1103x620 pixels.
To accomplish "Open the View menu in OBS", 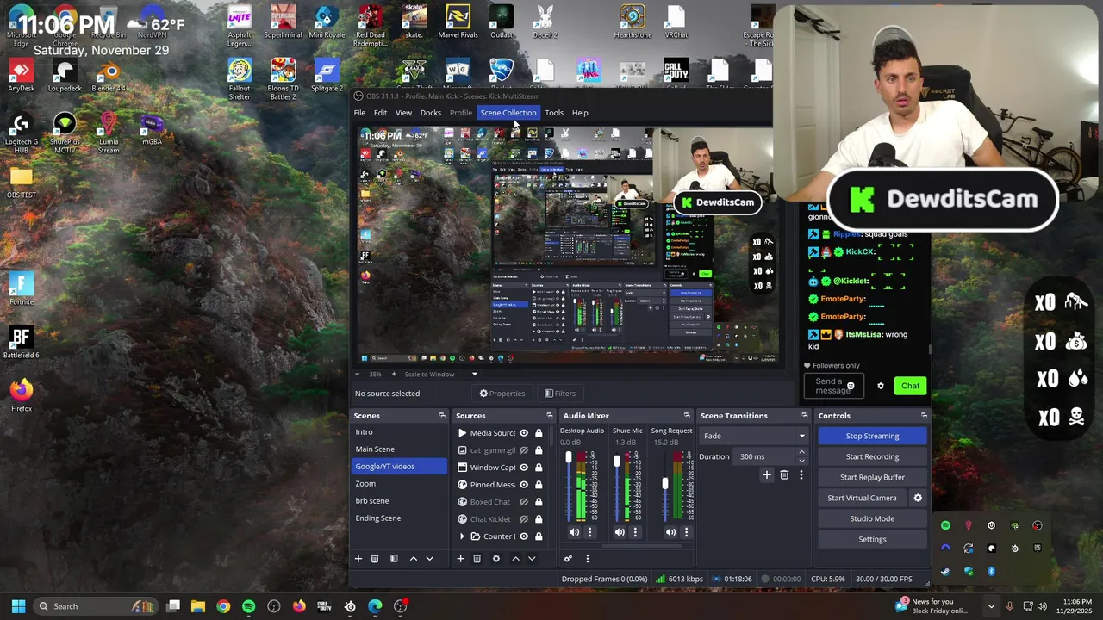I will click(403, 113).
